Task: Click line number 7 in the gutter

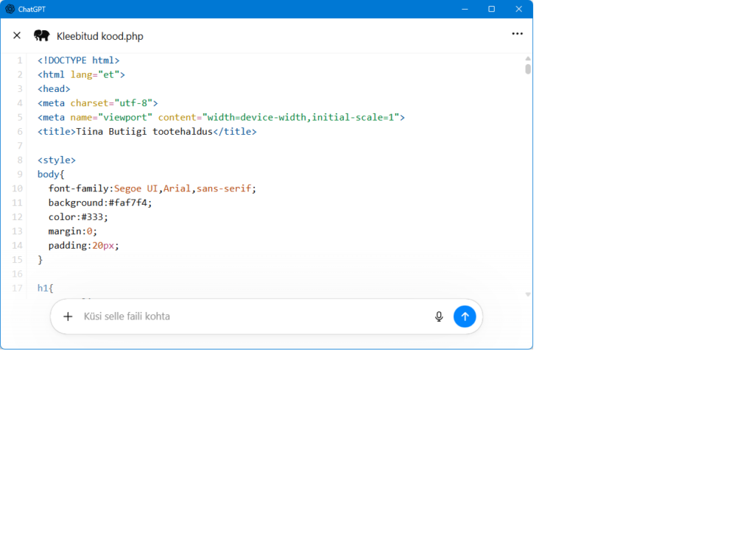Action: tap(20, 146)
